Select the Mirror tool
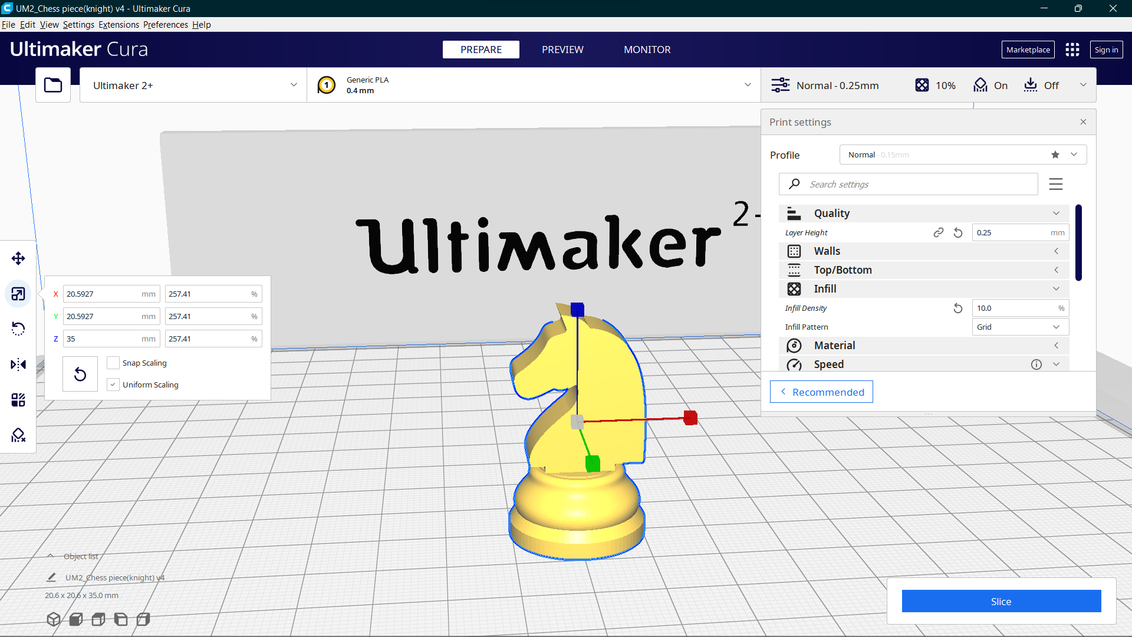1132x637 pixels. [x=18, y=365]
